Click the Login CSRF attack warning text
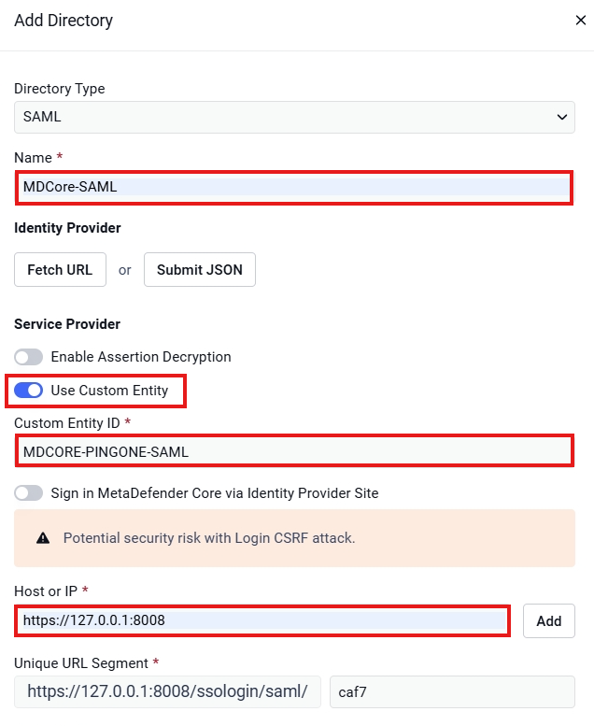This screenshot has height=726, width=594. [x=209, y=538]
